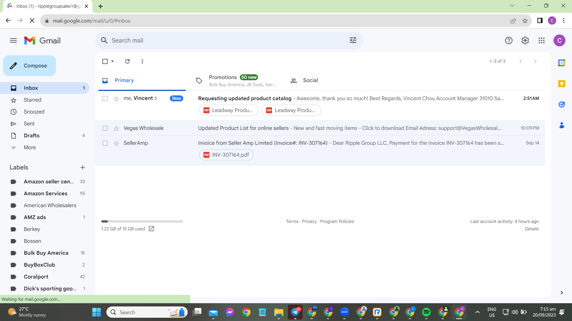Image resolution: width=572 pixels, height=321 pixels.
Task: Open the first Leadway Produ... PDF attachment
Action: tap(229, 110)
